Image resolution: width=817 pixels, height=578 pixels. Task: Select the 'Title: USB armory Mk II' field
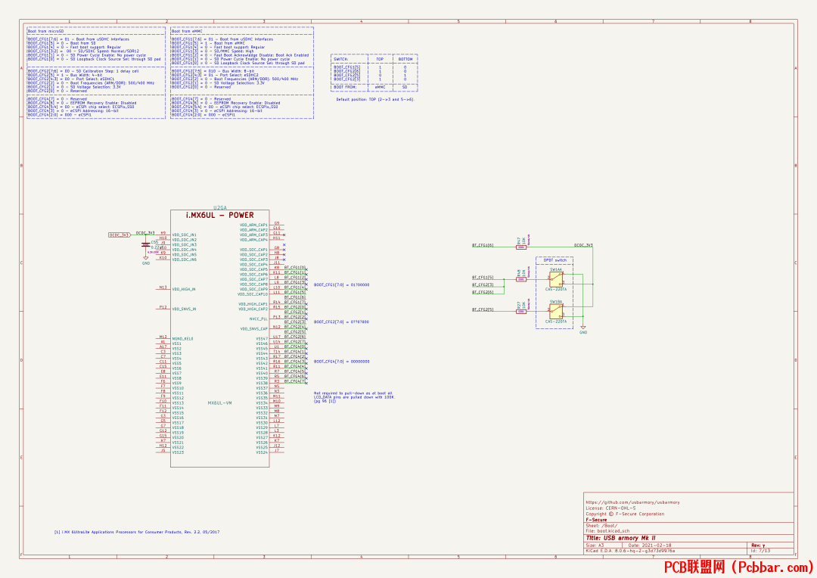(620, 538)
